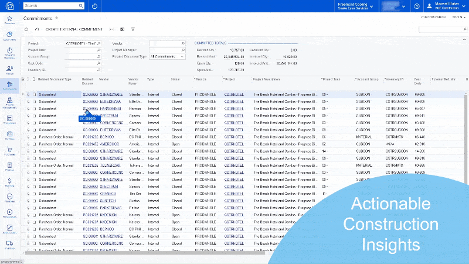
Task: Open the Receivables plus-circle sidebar icon
Action: [9, 214]
